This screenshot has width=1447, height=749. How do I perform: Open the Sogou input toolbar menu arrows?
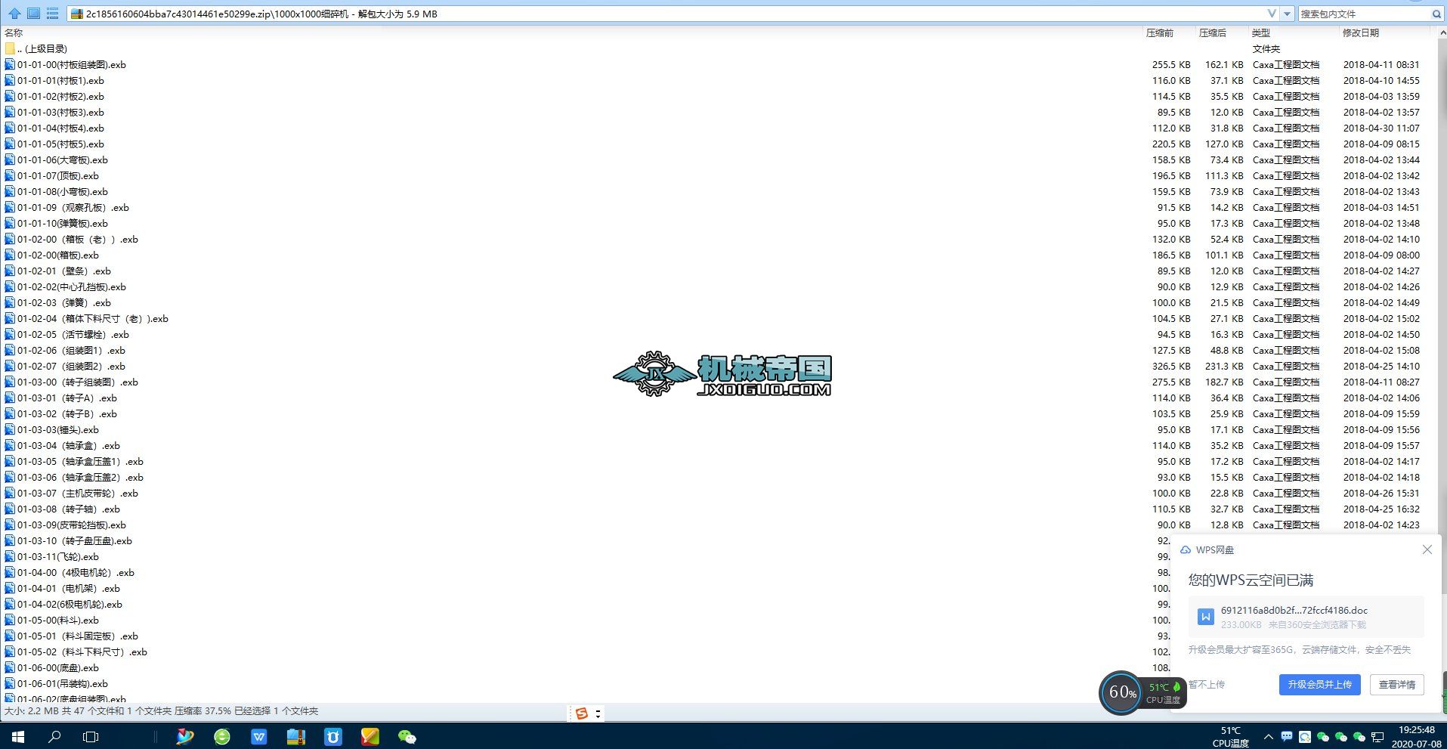click(x=598, y=713)
